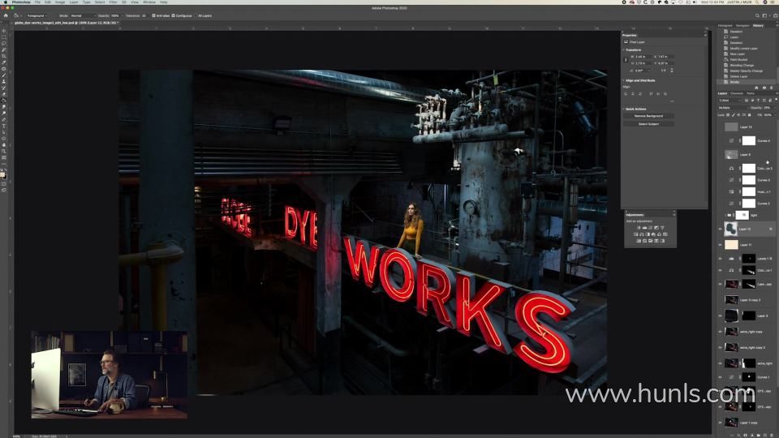Select the Hand tool

4,145
